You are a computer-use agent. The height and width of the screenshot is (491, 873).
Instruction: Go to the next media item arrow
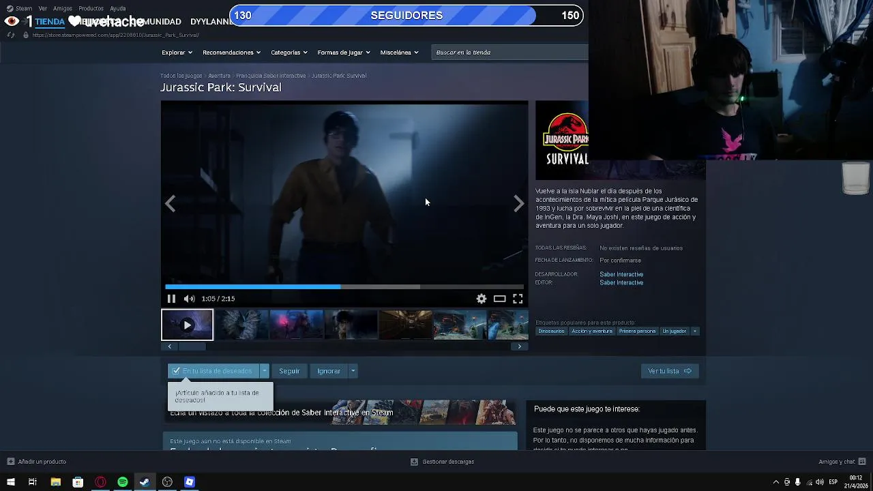point(519,203)
